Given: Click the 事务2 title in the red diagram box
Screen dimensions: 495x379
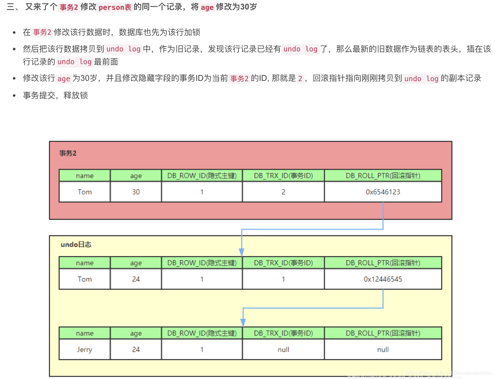Looking at the screenshot, I should pyautogui.click(x=68, y=153).
